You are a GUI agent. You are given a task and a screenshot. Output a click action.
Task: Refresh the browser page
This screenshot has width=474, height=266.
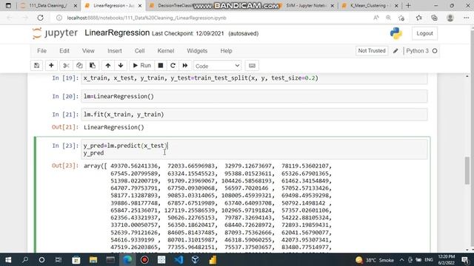click(40, 18)
